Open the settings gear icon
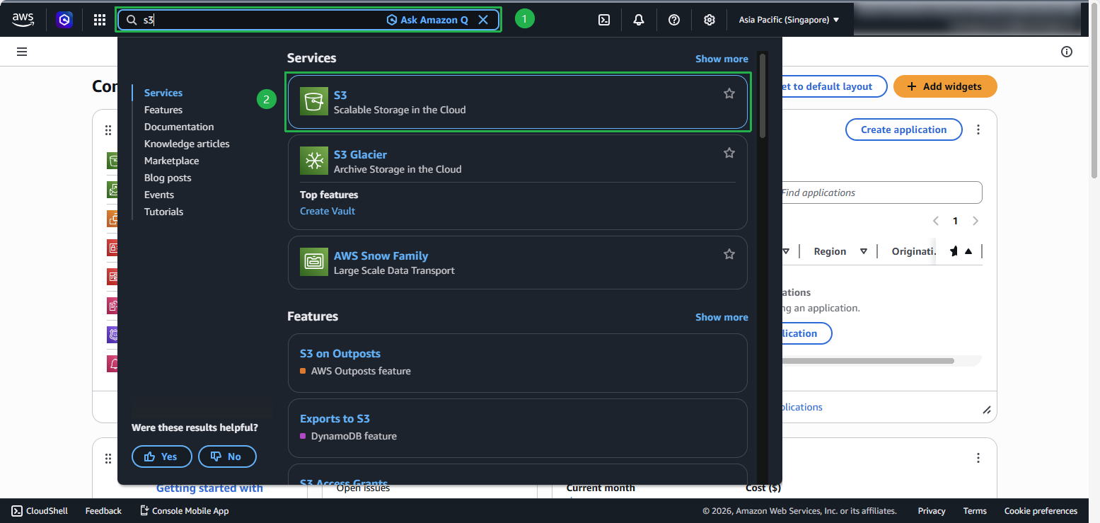Viewport: 1100px width, 523px height. (710, 20)
